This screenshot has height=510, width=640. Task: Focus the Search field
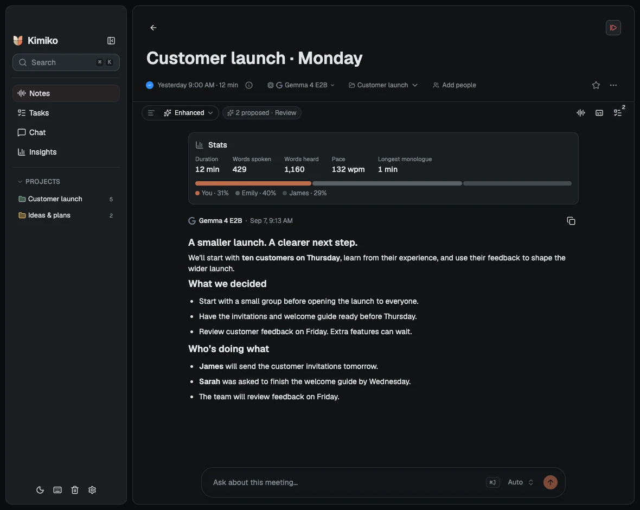coord(66,62)
